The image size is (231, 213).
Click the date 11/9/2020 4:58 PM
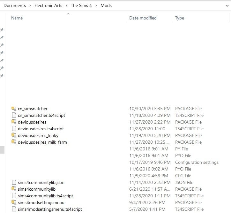coord(148,176)
